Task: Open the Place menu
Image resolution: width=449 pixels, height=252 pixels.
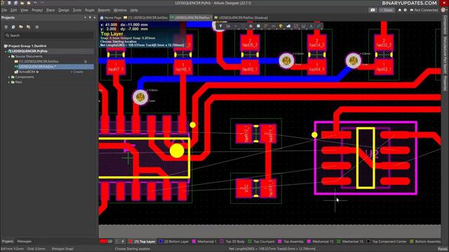Action: coord(51,10)
